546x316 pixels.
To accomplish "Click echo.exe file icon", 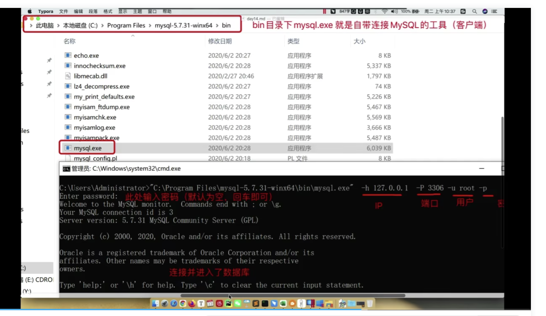I will pos(68,55).
